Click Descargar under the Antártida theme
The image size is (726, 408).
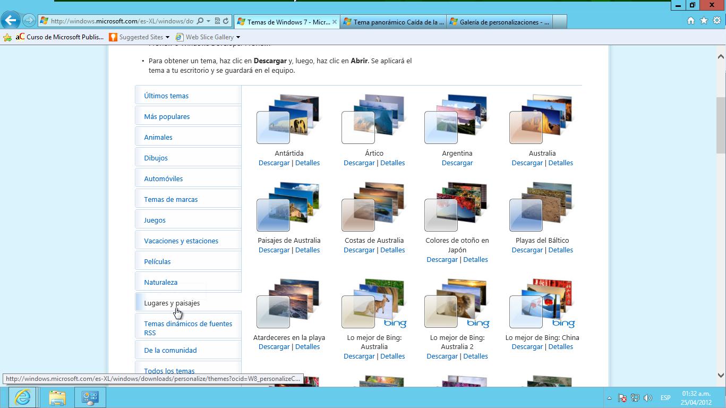pyautogui.click(x=274, y=163)
